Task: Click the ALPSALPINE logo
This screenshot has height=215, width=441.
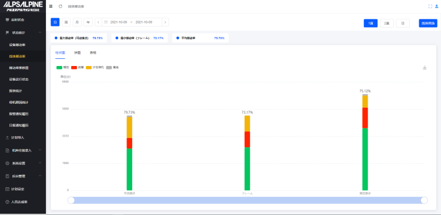Action: tap(23, 6)
